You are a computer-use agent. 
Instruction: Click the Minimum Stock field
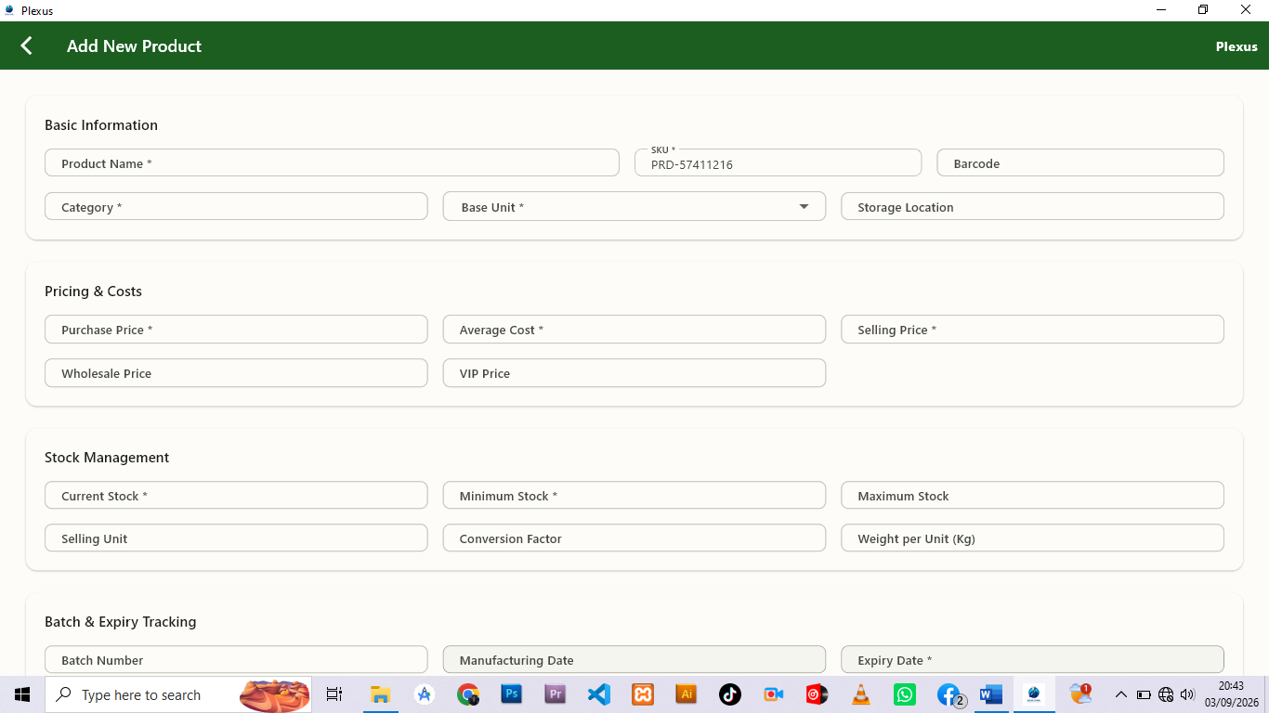pyautogui.click(x=634, y=495)
